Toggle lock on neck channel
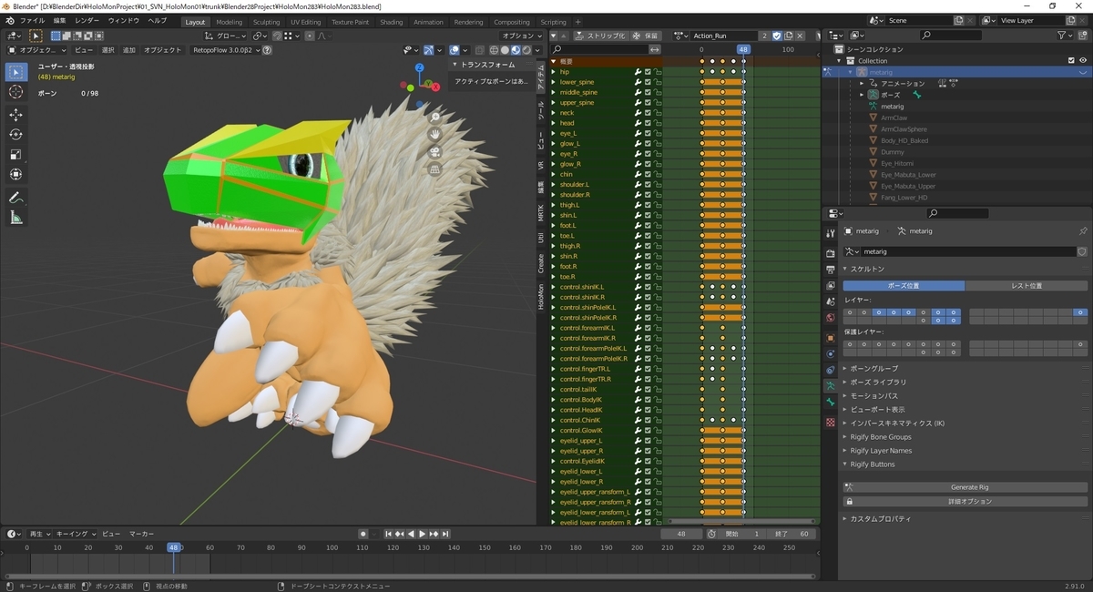Image resolution: width=1093 pixels, height=592 pixels. point(658,113)
